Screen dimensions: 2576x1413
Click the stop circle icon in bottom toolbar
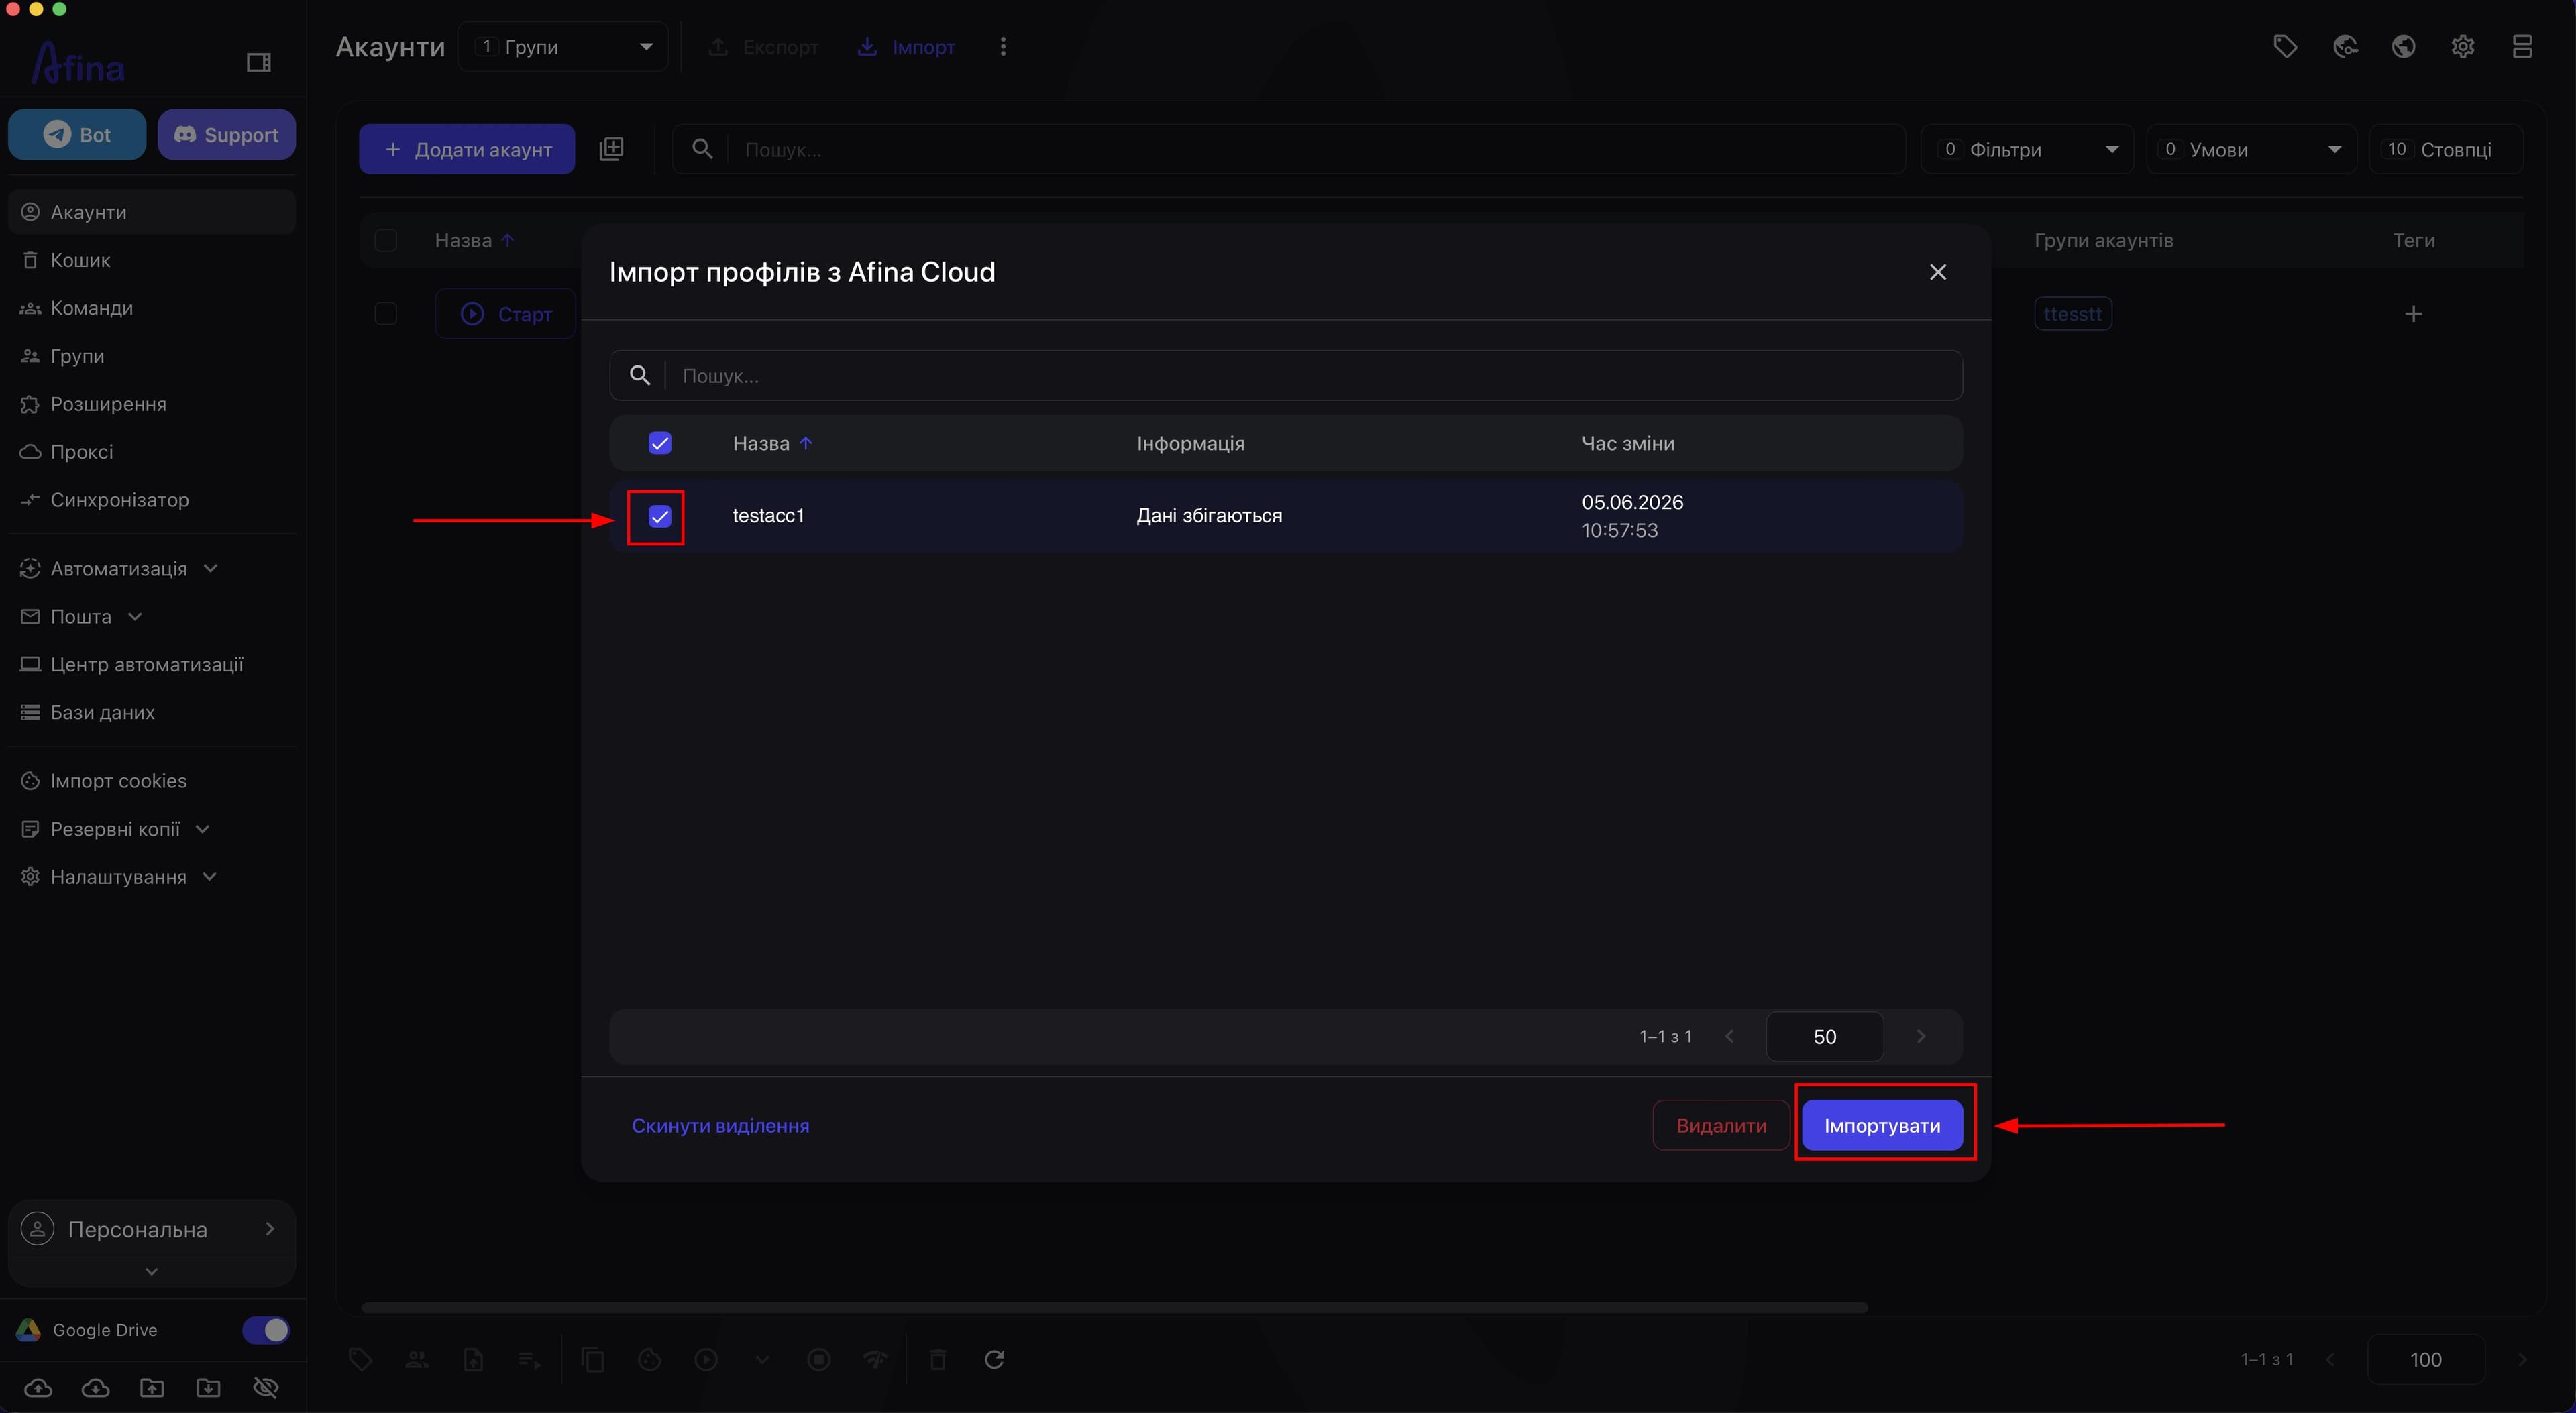point(819,1359)
